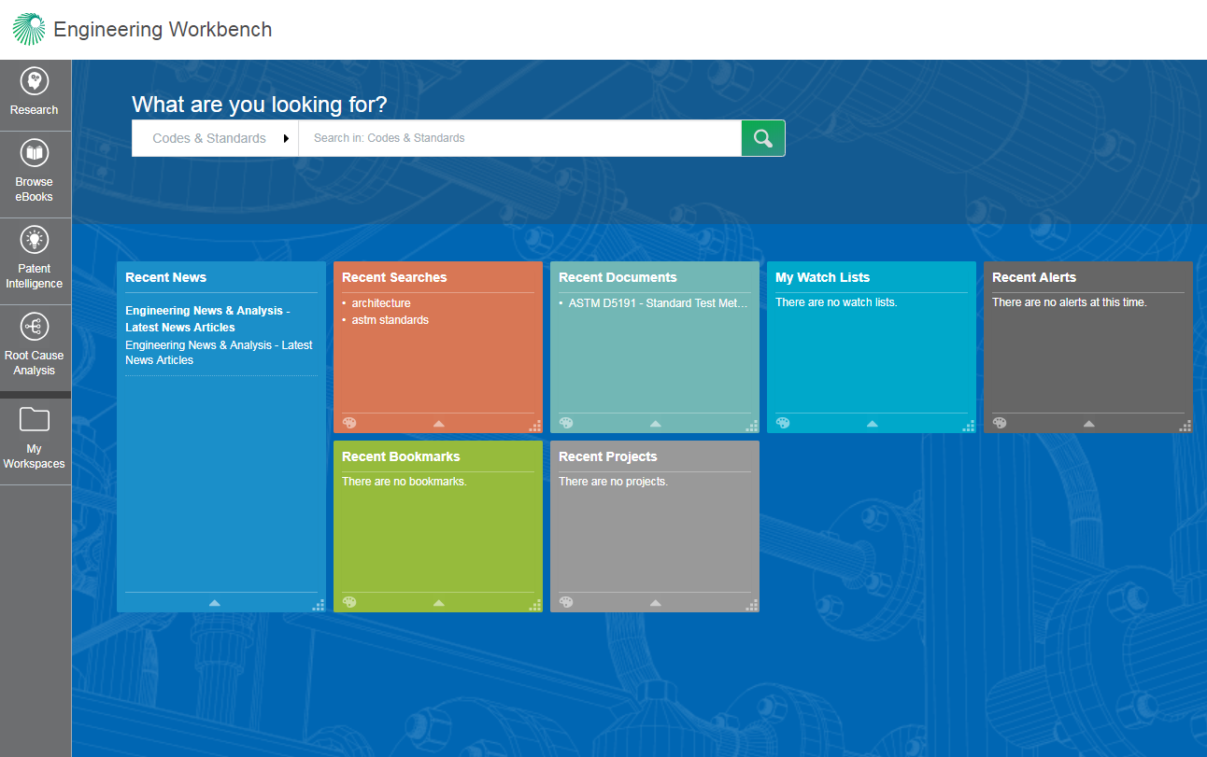Click the search input field
The height and width of the screenshot is (757, 1207).
click(x=519, y=138)
